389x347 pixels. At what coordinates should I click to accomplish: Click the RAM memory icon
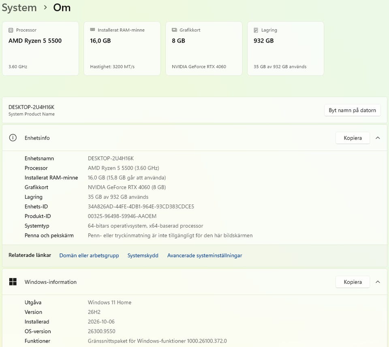[x=92, y=30]
